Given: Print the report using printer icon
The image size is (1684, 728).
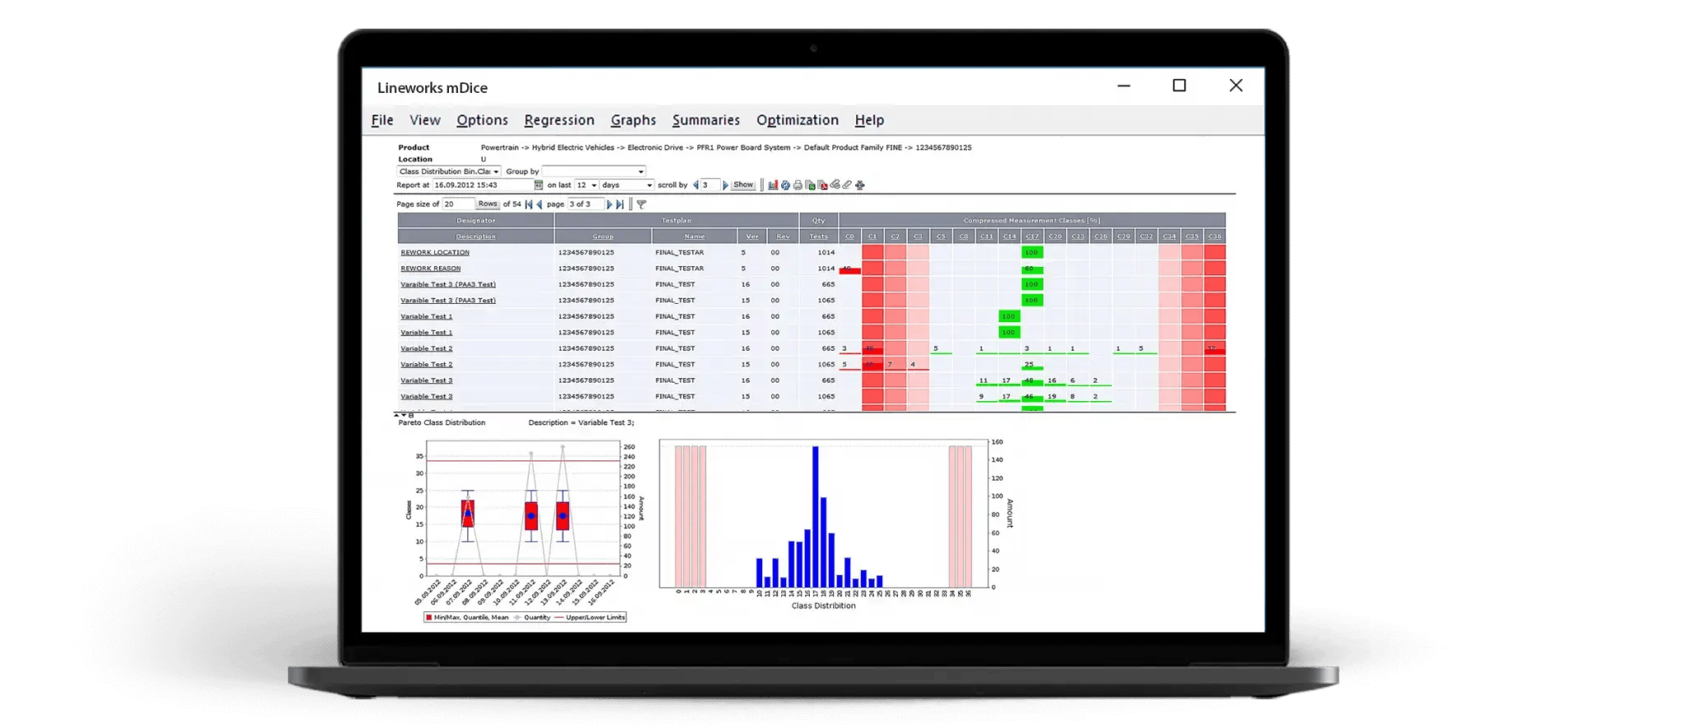Looking at the screenshot, I should pyautogui.click(x=798, y=185).
